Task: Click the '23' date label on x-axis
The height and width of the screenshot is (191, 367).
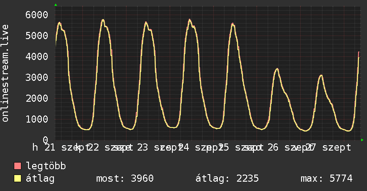Action: click(x=143, y=147)
